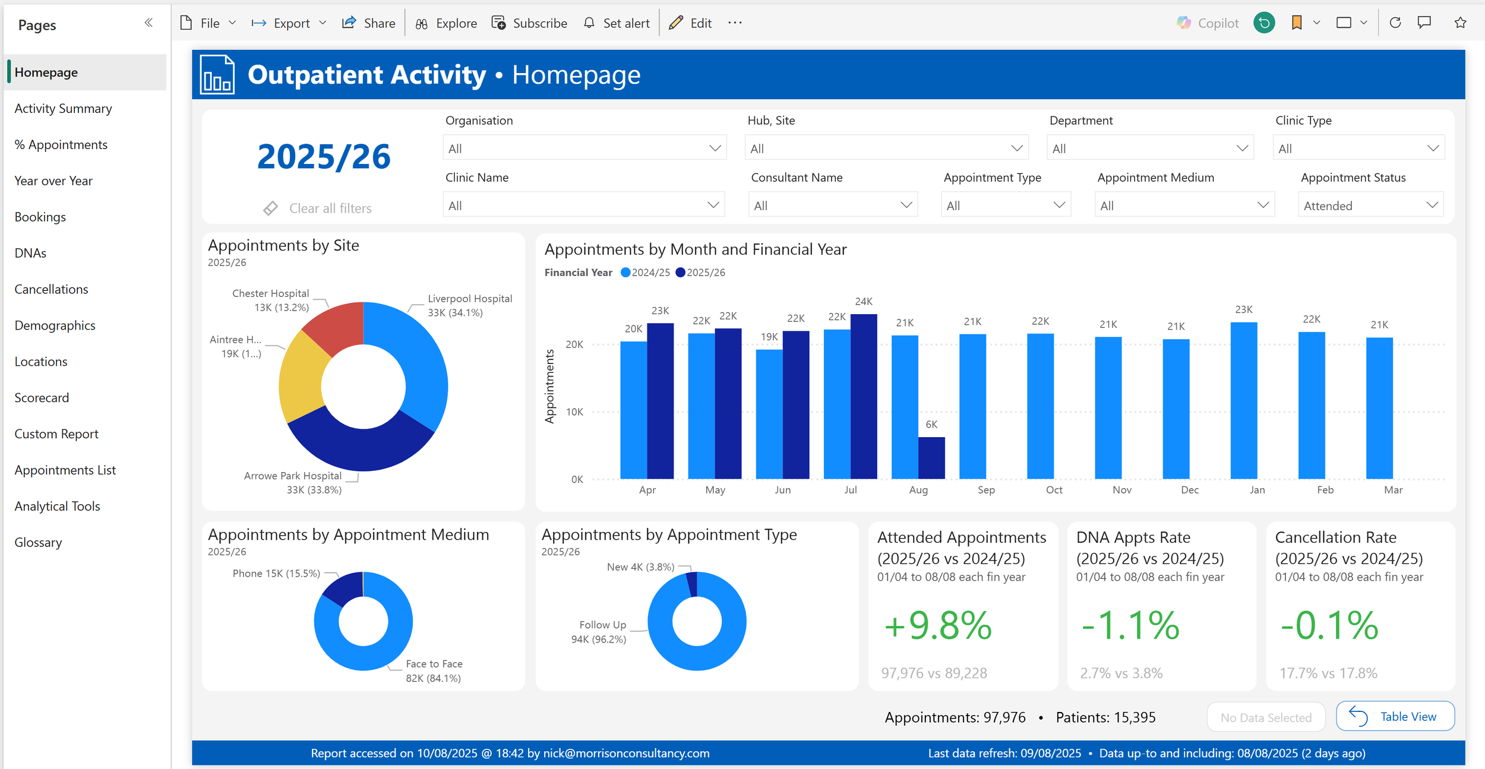Click the Subscribe button
The image size is (1485, 769).
pos(529,23)
